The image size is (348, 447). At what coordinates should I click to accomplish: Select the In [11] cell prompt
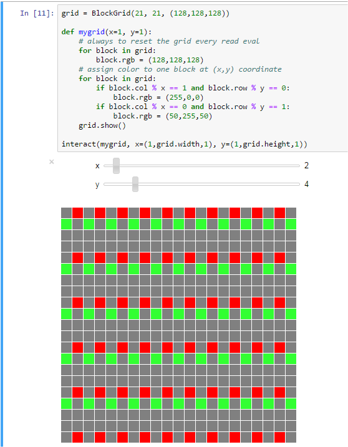coord(37,13)
